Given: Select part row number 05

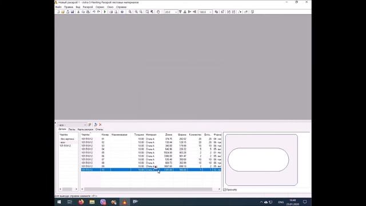Looking at the screenshot, I should 151,153.
